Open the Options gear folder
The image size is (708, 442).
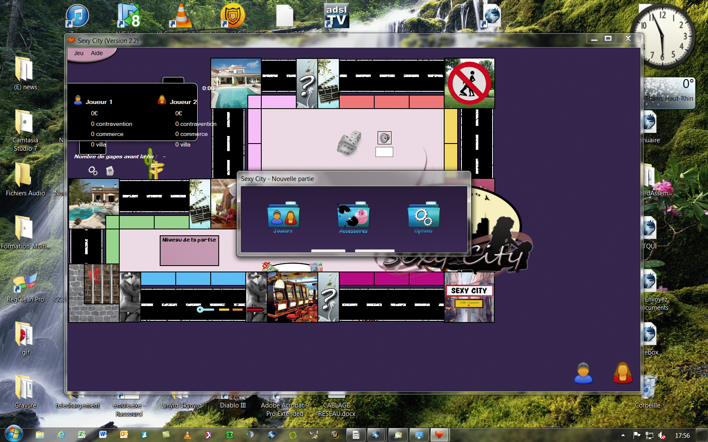tap(423, 216)
